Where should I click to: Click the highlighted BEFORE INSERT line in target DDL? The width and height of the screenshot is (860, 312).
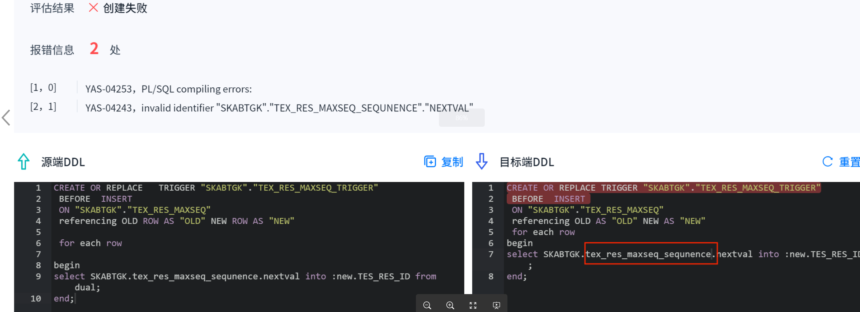tap(548, 199)
